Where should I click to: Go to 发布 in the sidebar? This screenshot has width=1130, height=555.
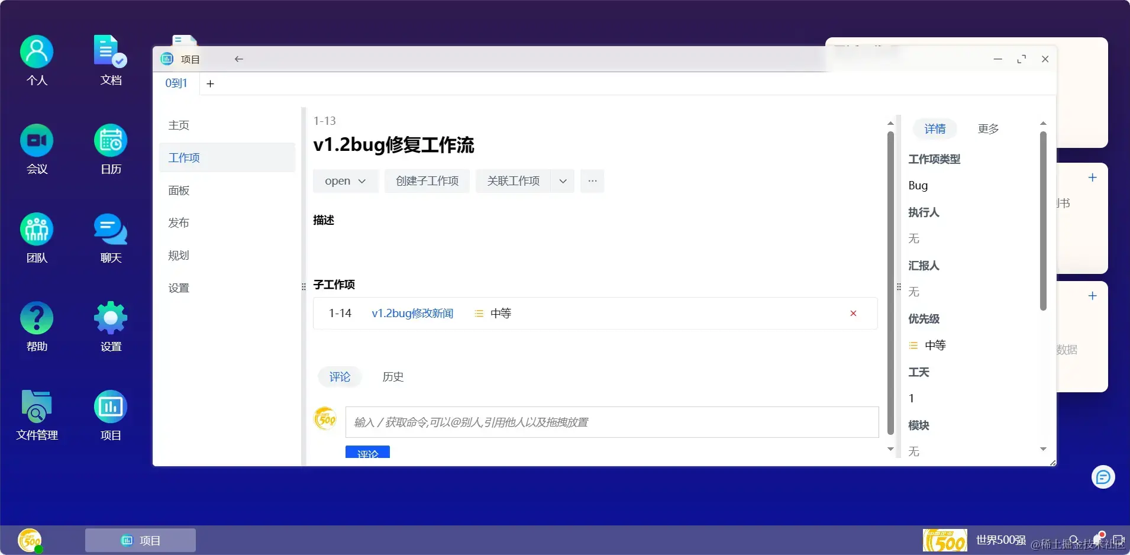tap(227, 223)
